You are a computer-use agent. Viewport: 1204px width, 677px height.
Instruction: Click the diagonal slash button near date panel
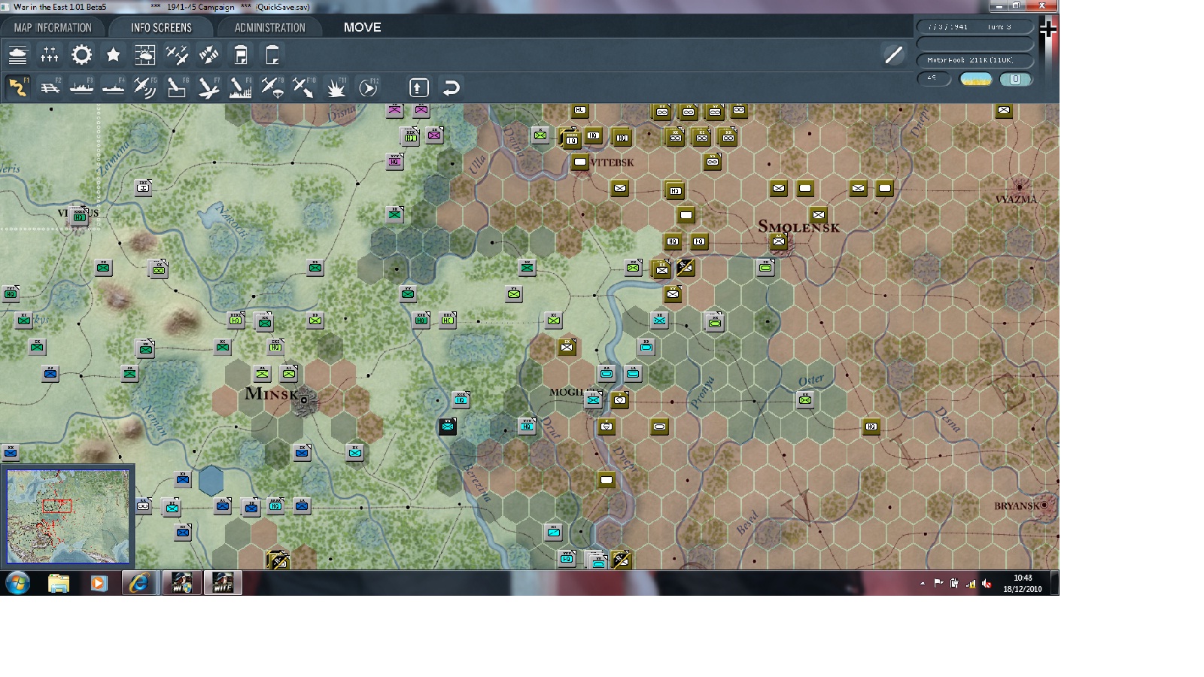(893, 54)
